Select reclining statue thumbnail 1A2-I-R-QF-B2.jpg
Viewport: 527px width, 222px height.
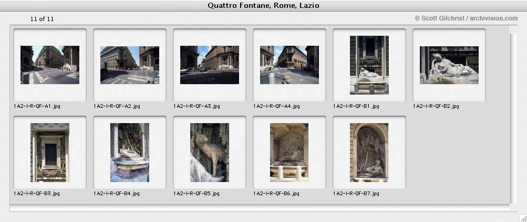[449, 65]
